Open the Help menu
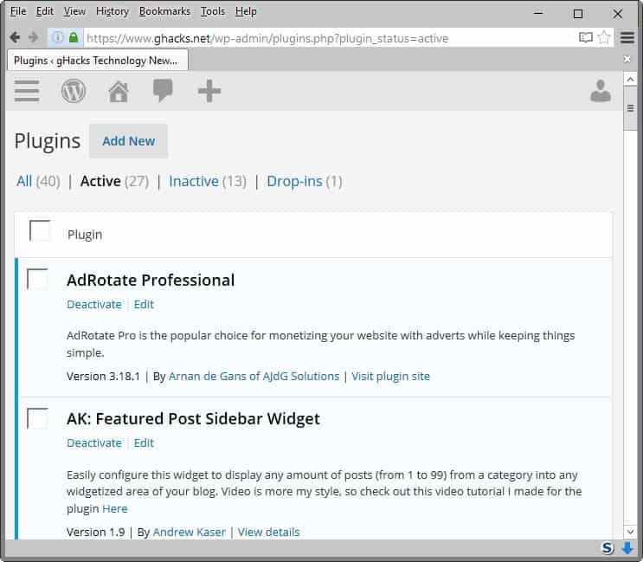The image size is (643, 562). click(x=246, y=11)
